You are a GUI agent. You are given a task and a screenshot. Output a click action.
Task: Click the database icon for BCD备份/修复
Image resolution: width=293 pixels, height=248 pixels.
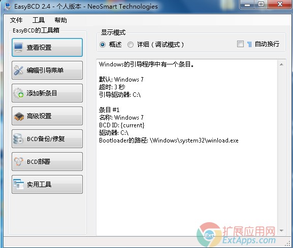pos(18,139)
